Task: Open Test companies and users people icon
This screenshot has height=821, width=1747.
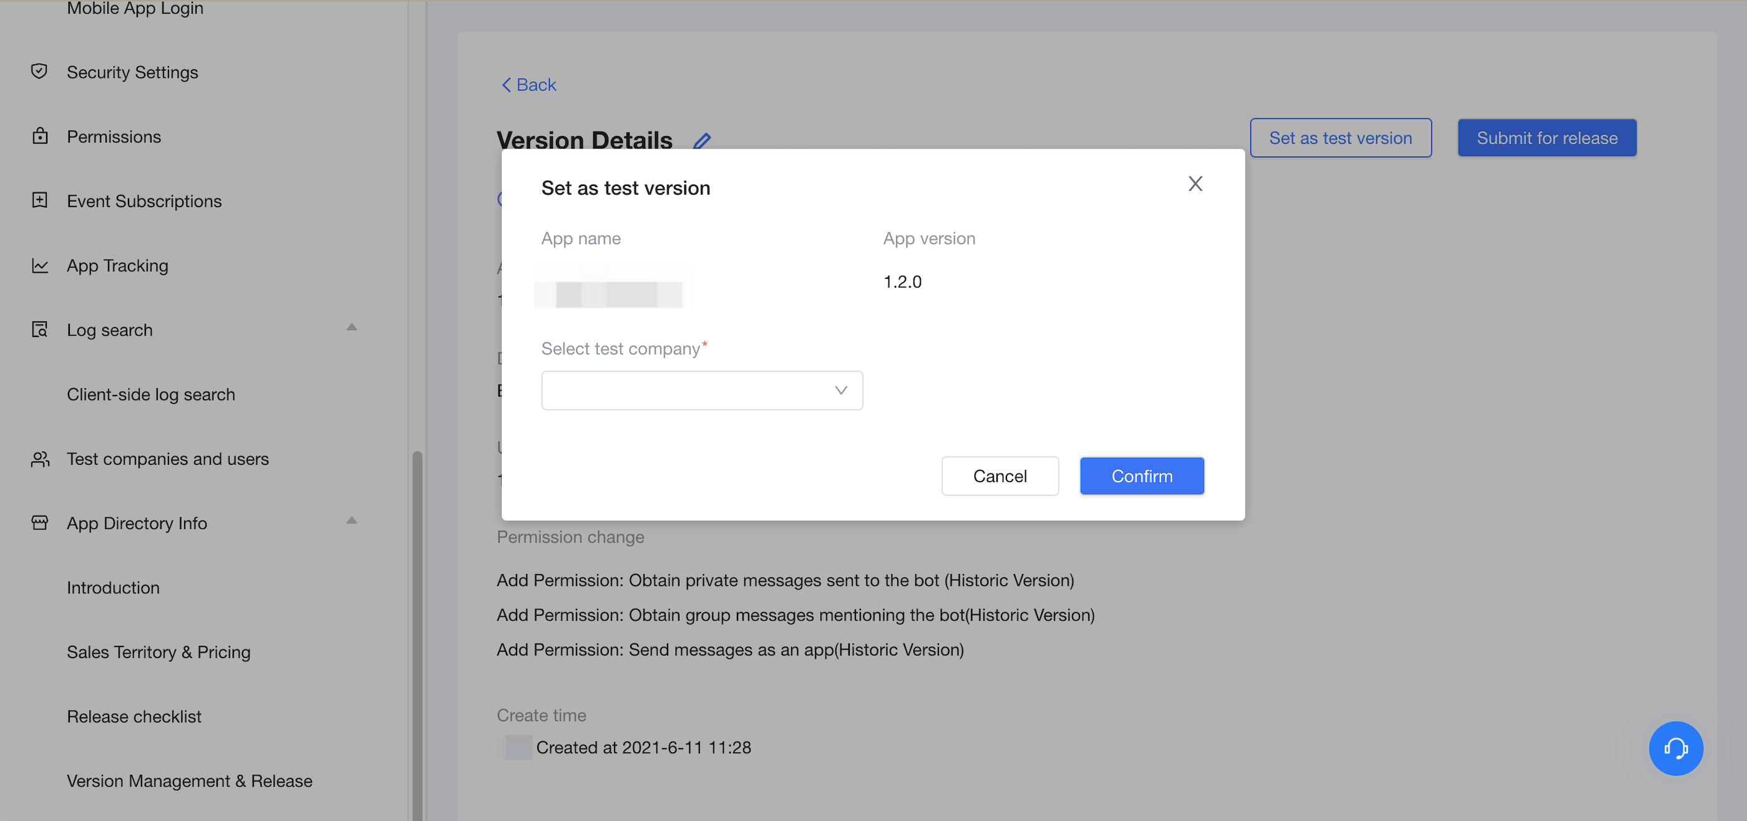Action: pos(39,459)
